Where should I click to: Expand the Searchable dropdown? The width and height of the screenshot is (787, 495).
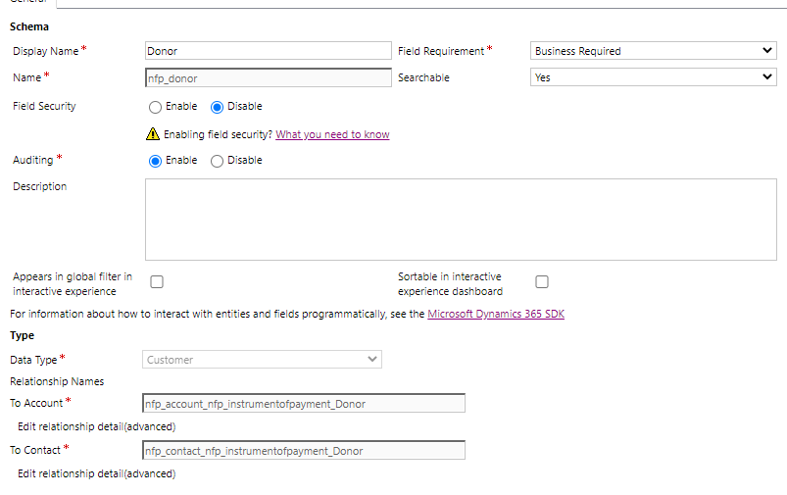(653, 77)
